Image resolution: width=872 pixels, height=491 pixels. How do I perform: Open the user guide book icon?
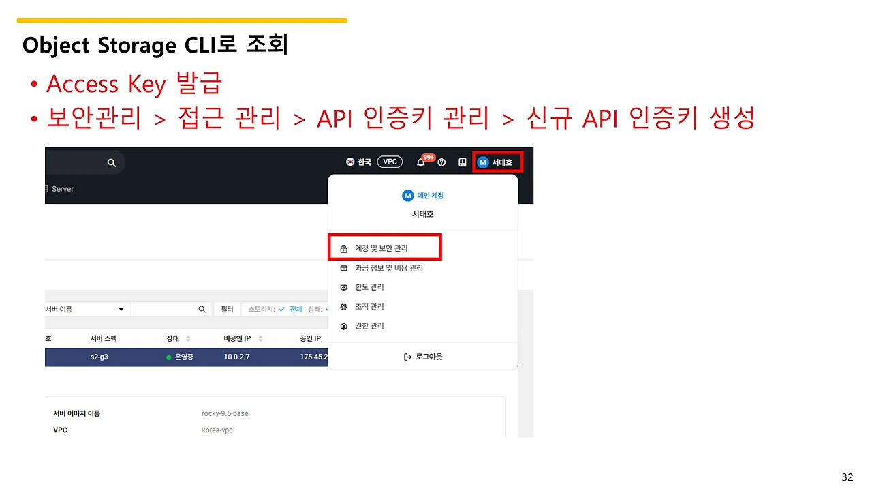(463, 162)
